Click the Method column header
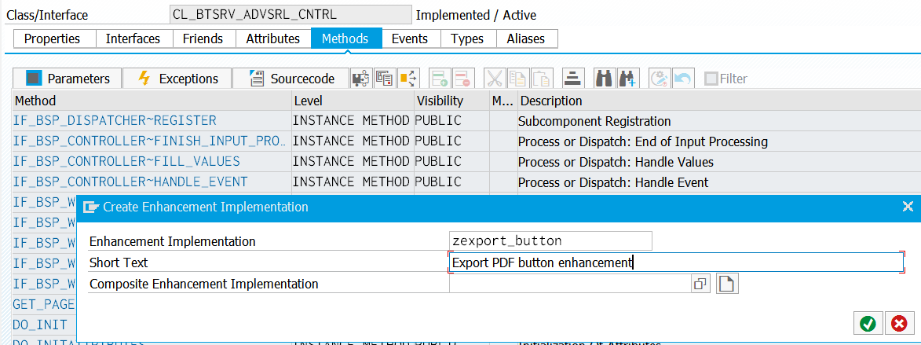Viewport: 921px width, 345px height. click(152, 101)
